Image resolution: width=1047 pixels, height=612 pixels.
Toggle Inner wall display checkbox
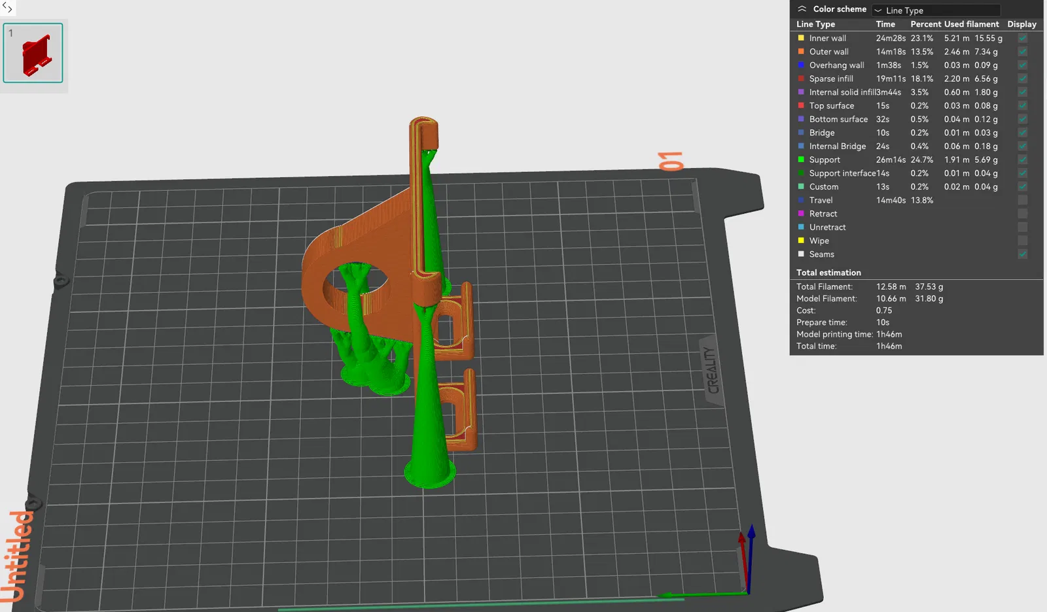click(1022, 39)
